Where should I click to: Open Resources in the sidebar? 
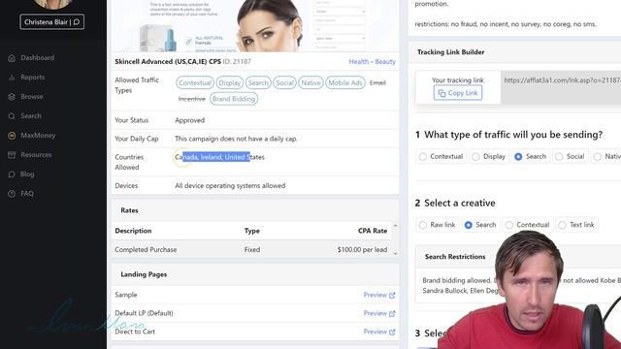tap(36, 155)
